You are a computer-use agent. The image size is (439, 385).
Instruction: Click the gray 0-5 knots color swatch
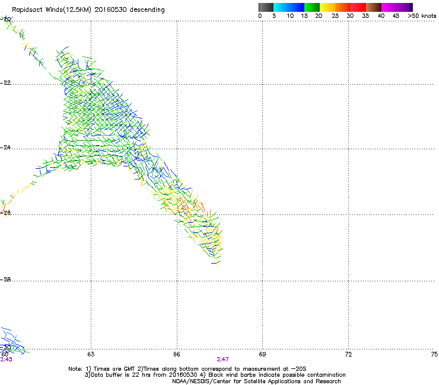click(x=266, y=7)
